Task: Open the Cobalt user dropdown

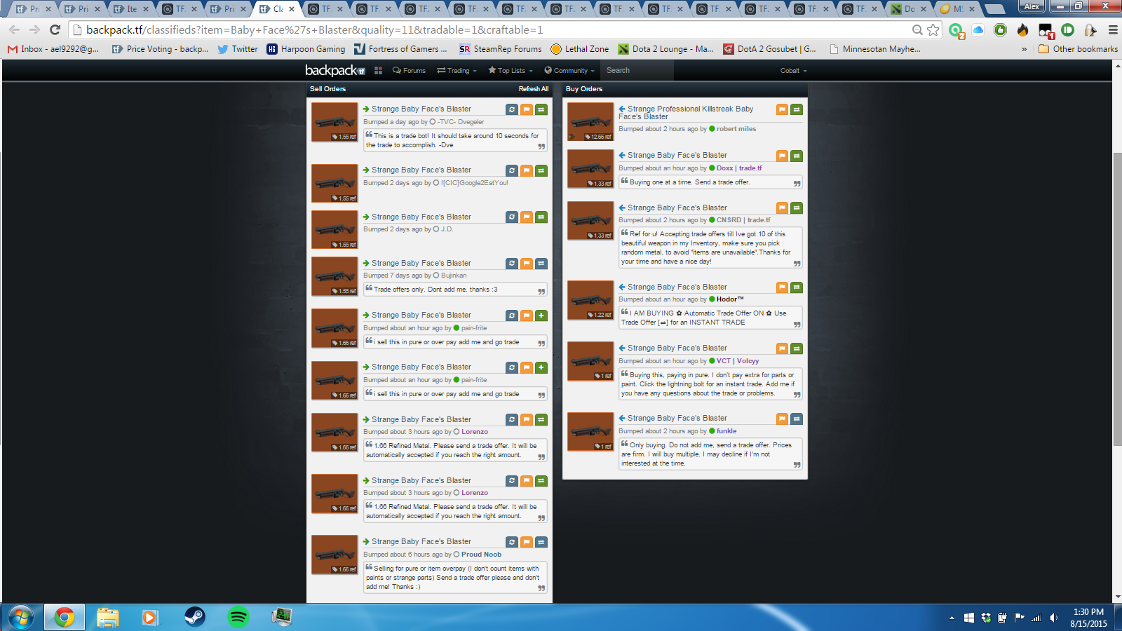Action: [793, 71]
